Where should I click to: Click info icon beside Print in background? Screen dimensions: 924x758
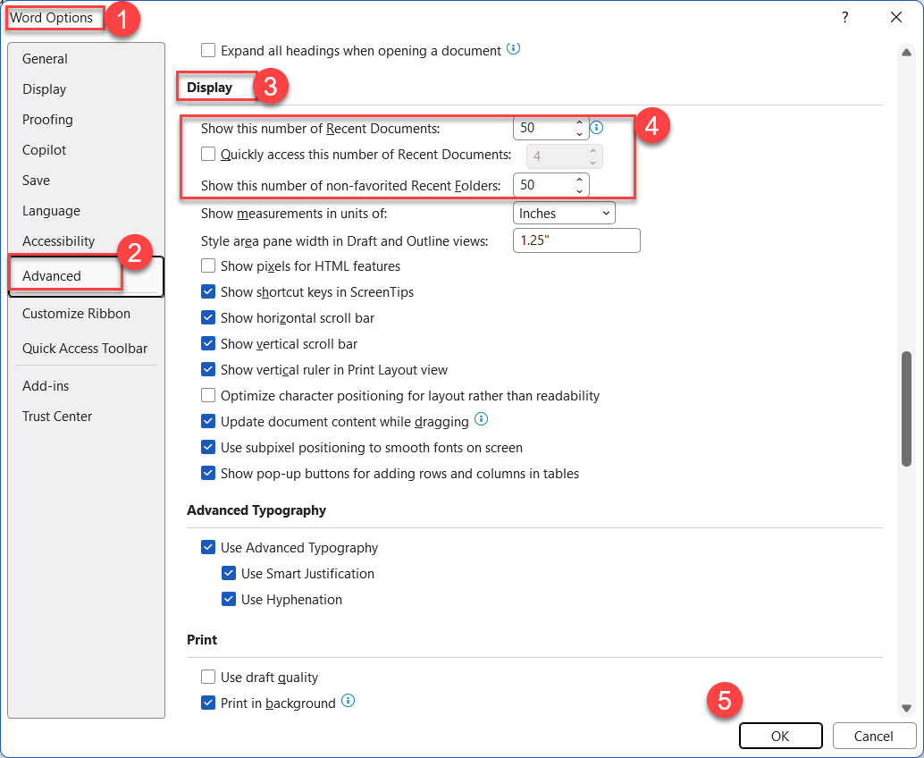coord(349,701)
